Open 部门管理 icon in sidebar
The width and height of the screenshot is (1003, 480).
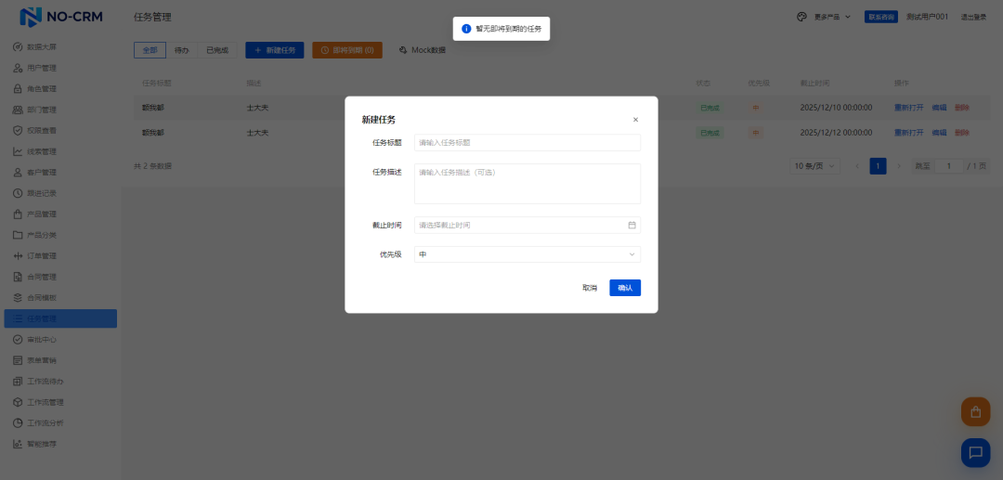point(18,110)
